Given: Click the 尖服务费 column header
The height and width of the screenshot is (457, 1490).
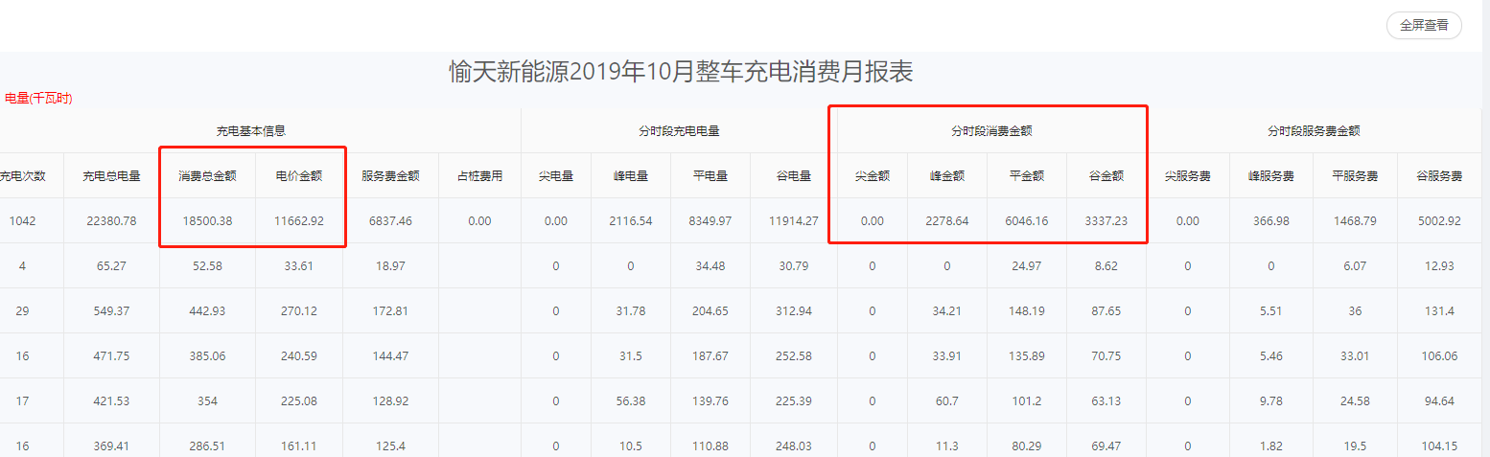Looking at the screenshot, I should (1187, 176).
